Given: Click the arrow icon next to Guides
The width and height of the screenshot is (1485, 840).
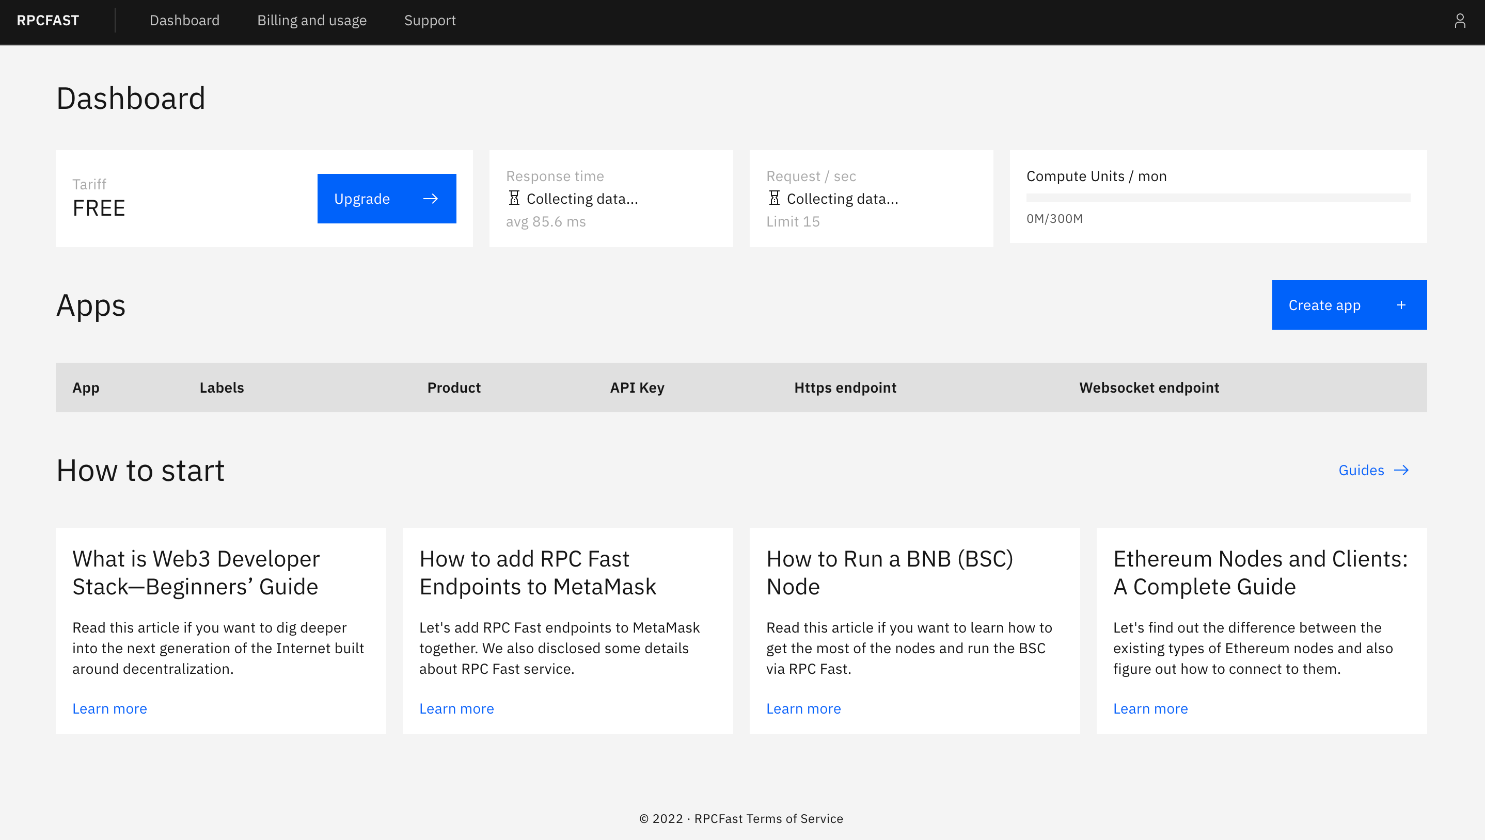Looking at the screenshot, I should [1401, 470].
